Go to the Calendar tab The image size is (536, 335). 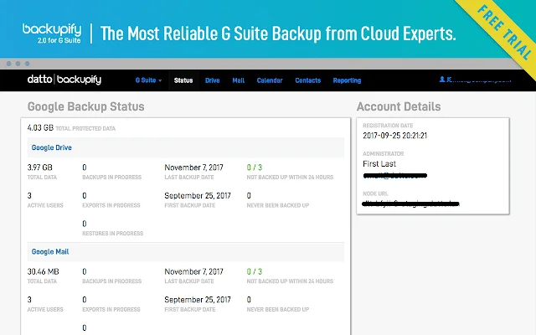pos(270,80)
